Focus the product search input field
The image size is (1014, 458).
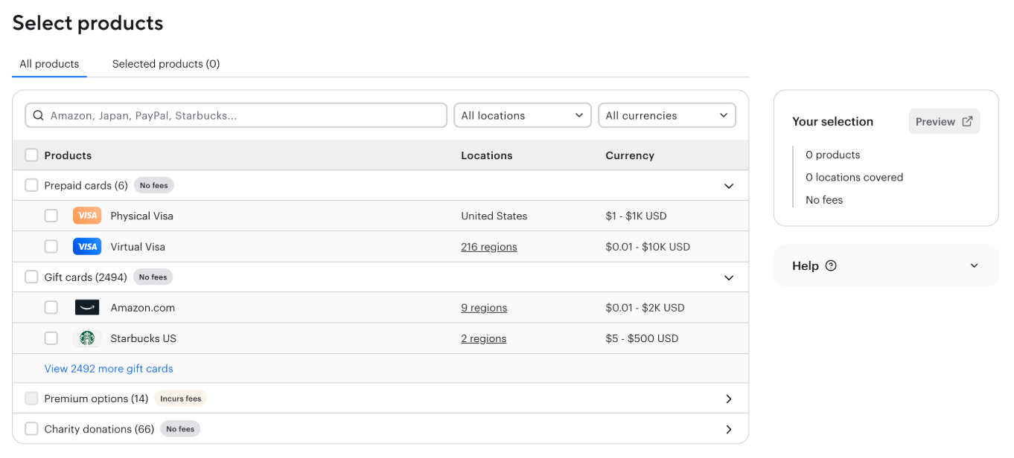[x=246, y=116]
